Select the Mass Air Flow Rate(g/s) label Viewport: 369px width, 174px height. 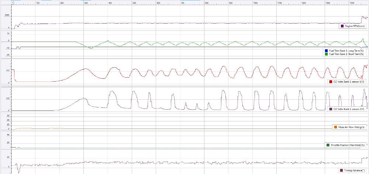click(351, 127)
